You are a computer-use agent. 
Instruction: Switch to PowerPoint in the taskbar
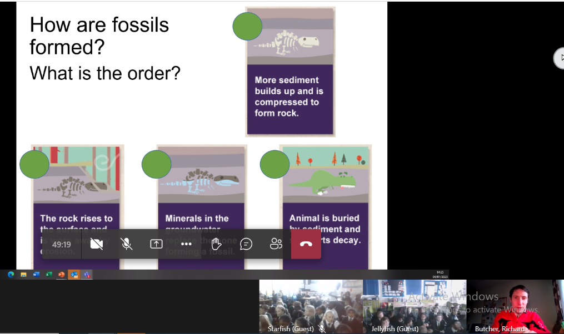[x=61, y=275]
